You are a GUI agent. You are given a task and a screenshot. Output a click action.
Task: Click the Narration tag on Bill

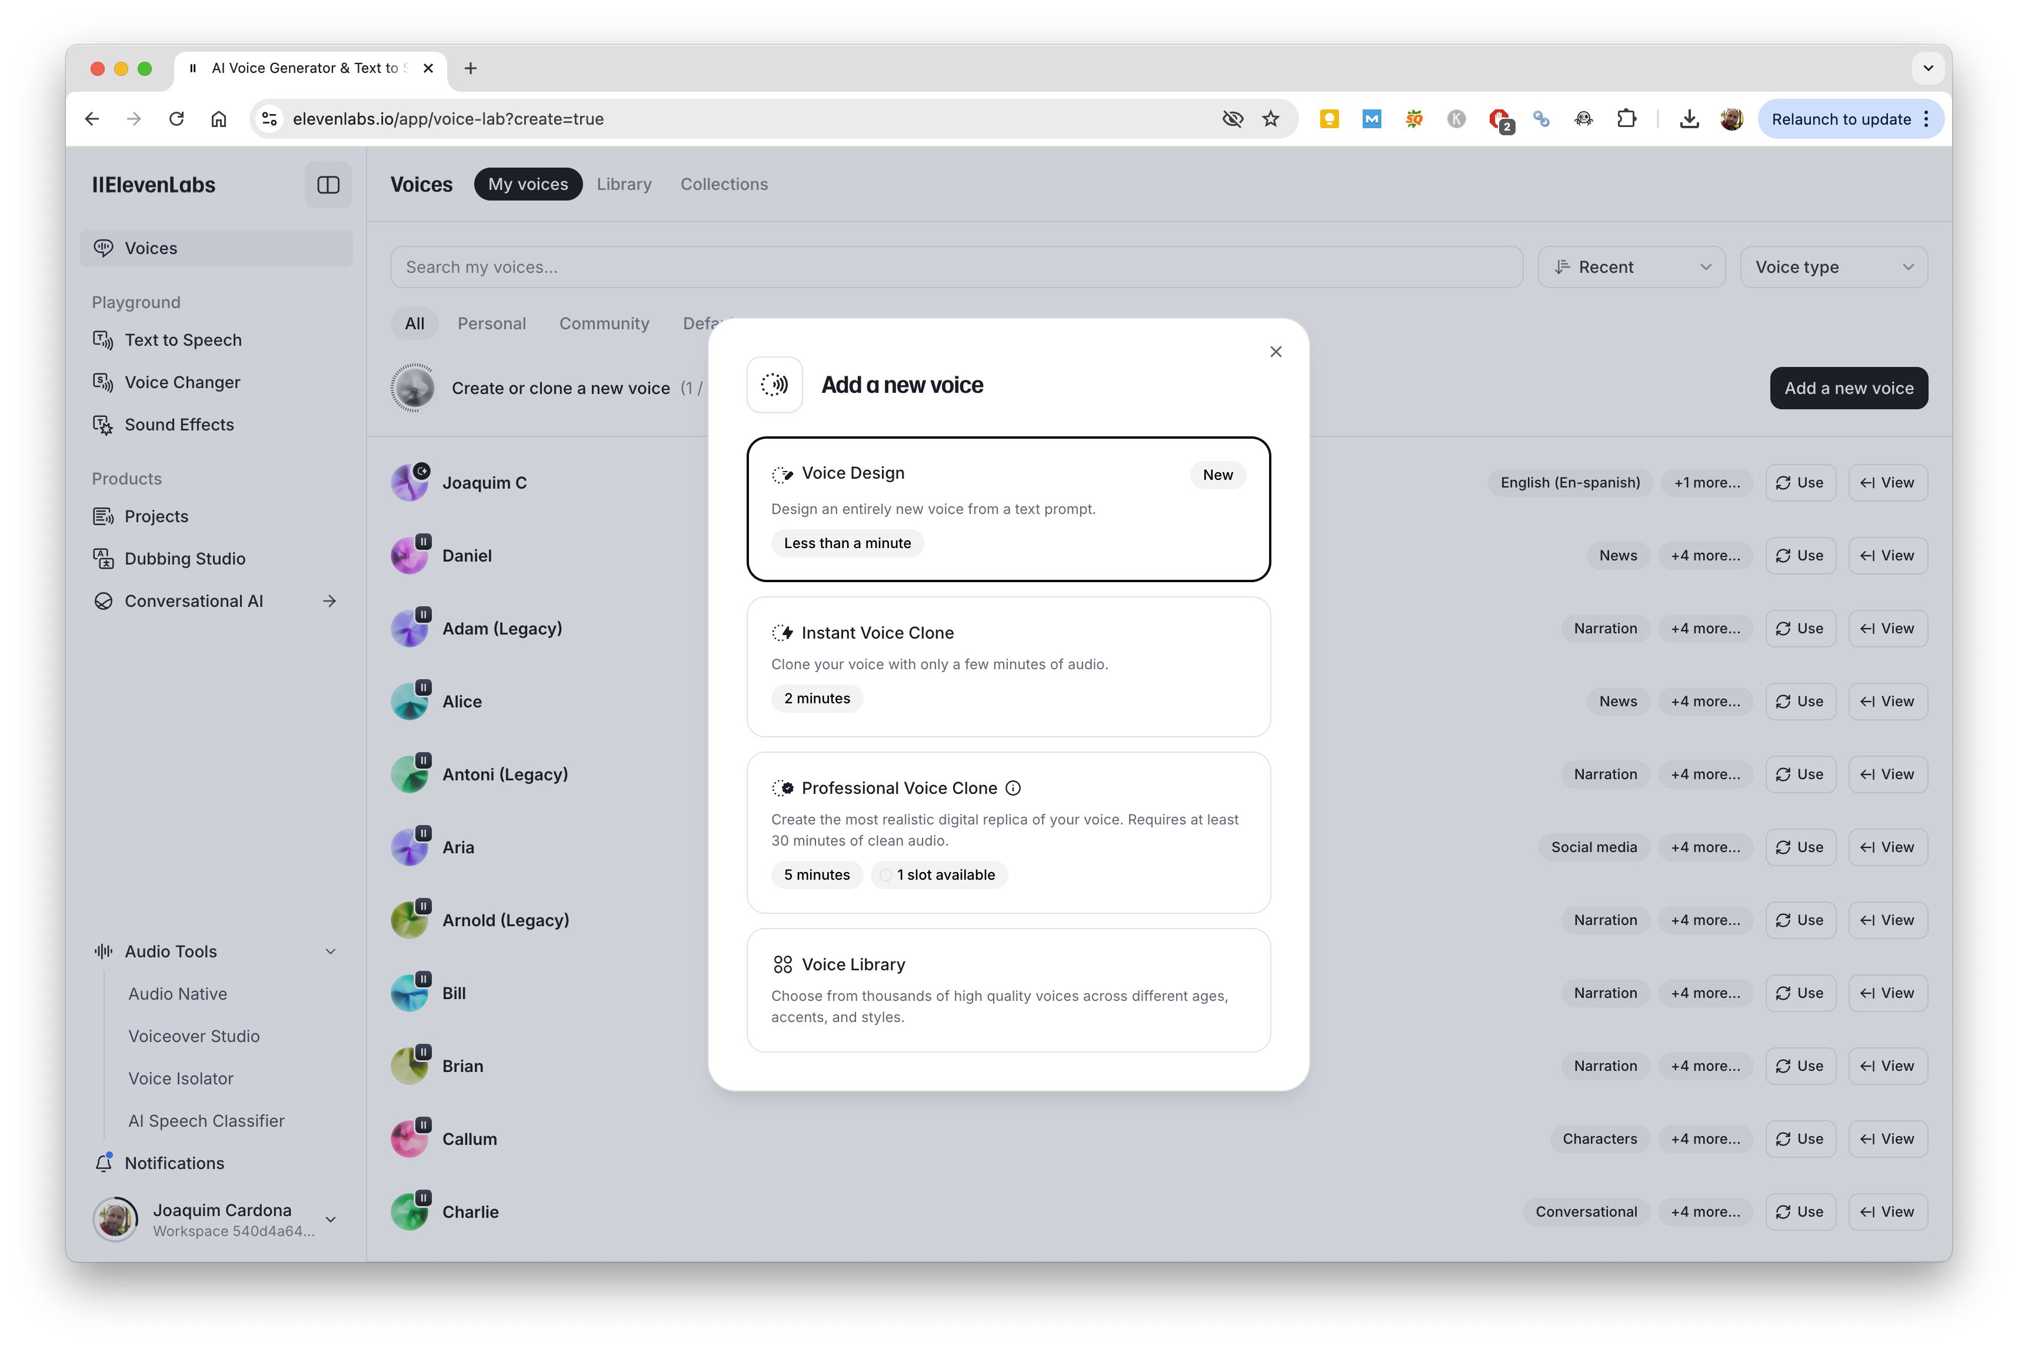[x=1605, y=993]
